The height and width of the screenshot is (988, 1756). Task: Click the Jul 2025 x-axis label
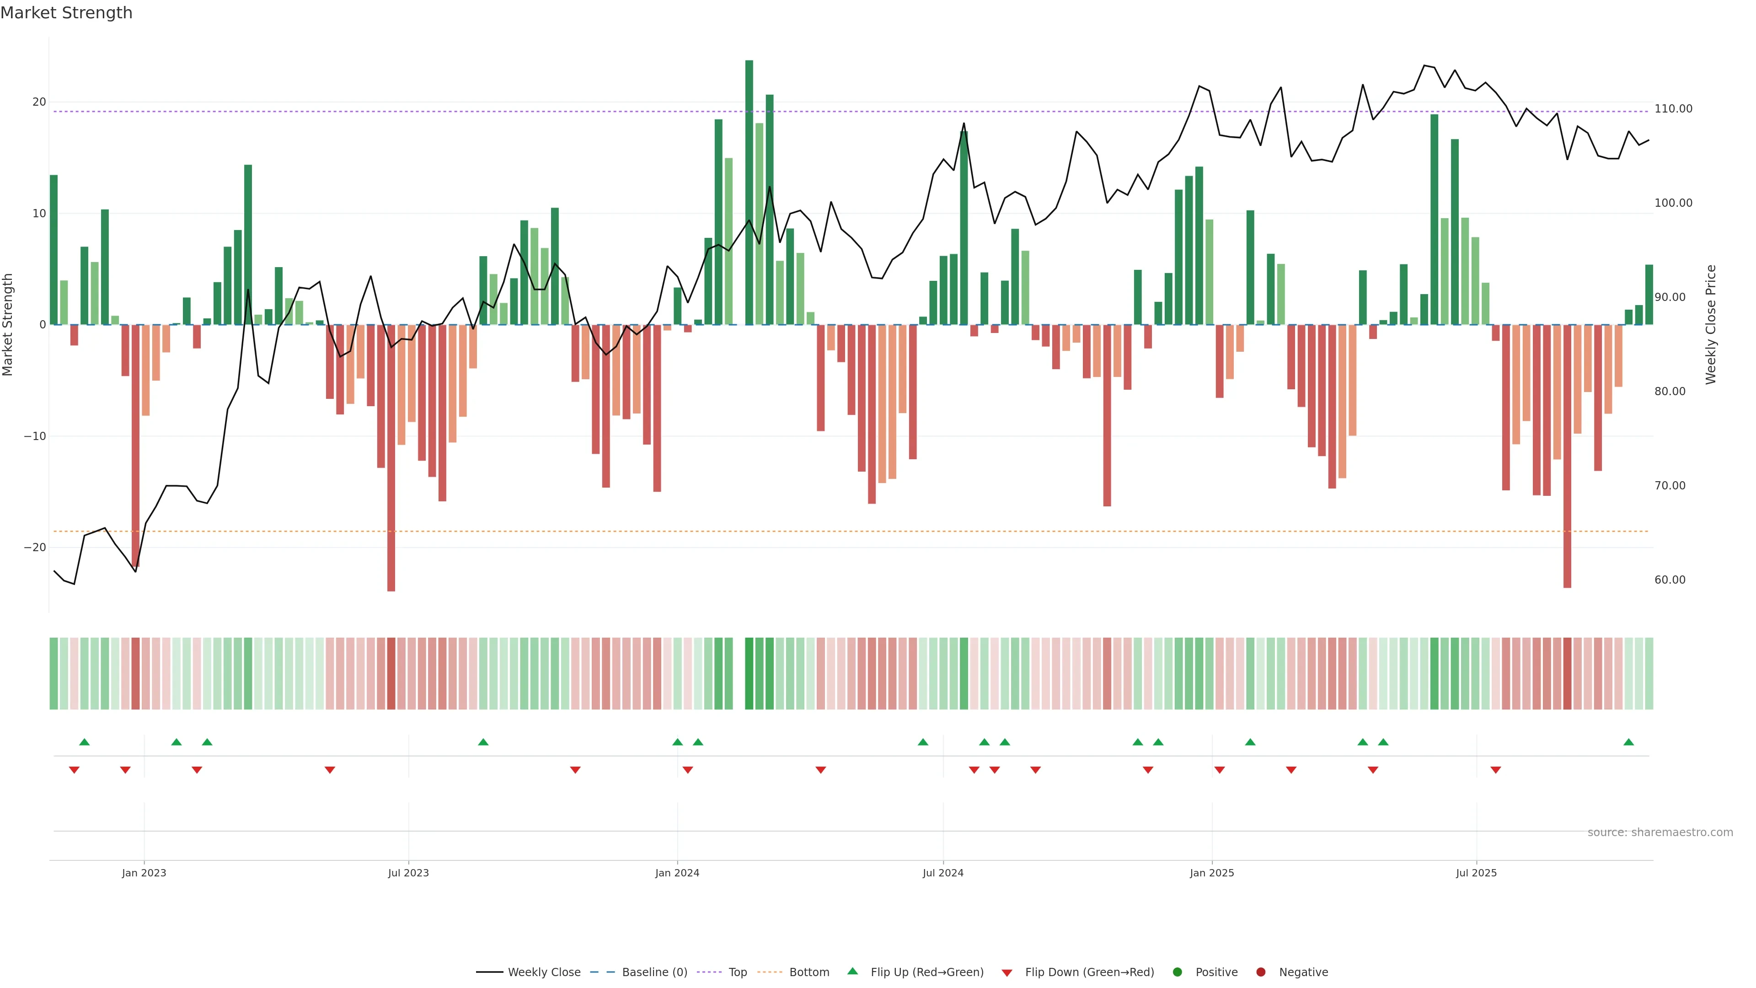point(1476,873)
